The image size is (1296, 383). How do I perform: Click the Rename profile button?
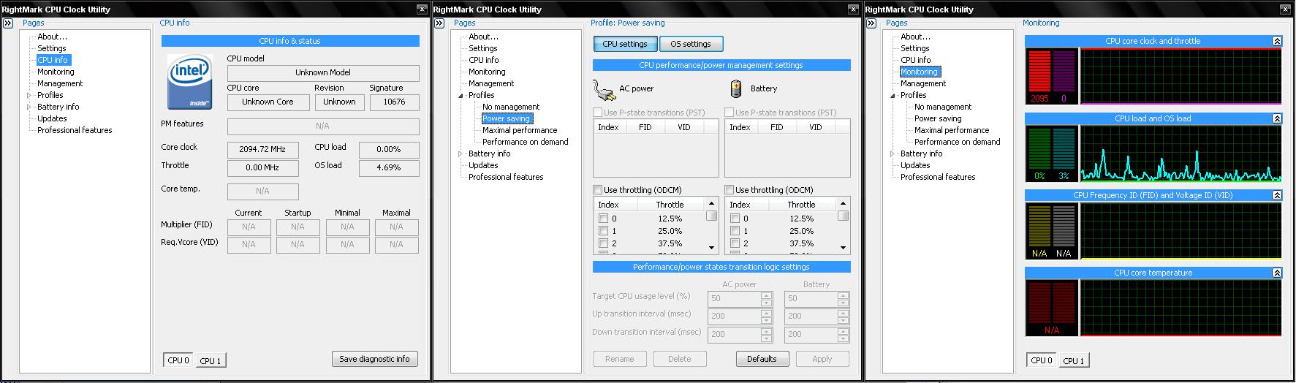pyautogui.click(x=620, y=359)
